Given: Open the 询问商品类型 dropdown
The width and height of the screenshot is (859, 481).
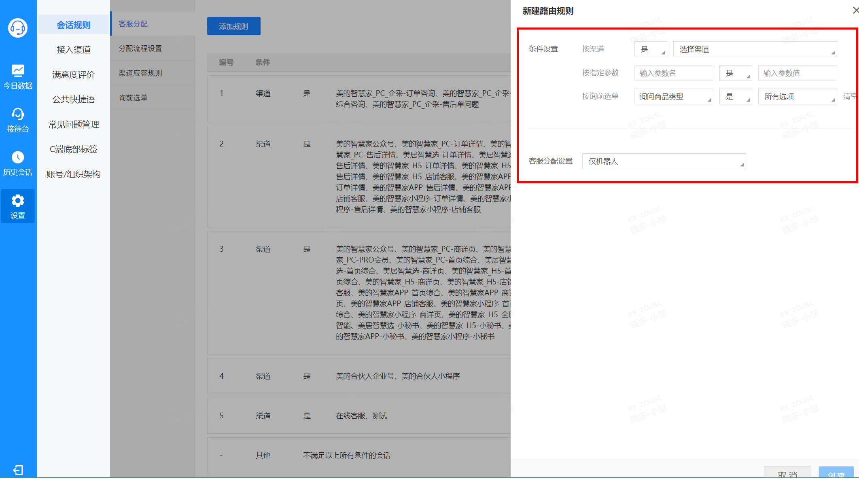Looking at the screenshot, I should tap(674, 97).
